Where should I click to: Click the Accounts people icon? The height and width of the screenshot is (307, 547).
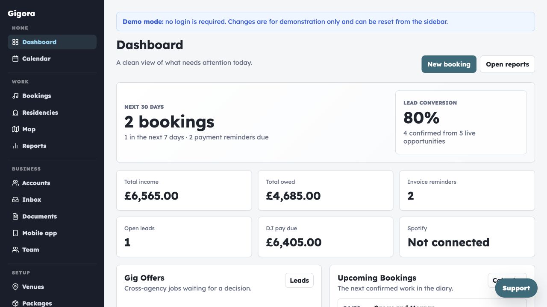click(x=15, y=183)
